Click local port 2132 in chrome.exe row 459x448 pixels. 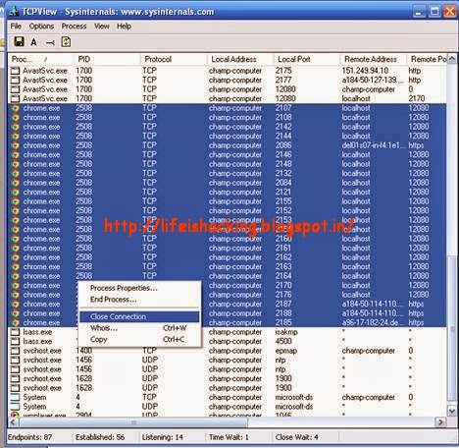[x=283, y=173]
